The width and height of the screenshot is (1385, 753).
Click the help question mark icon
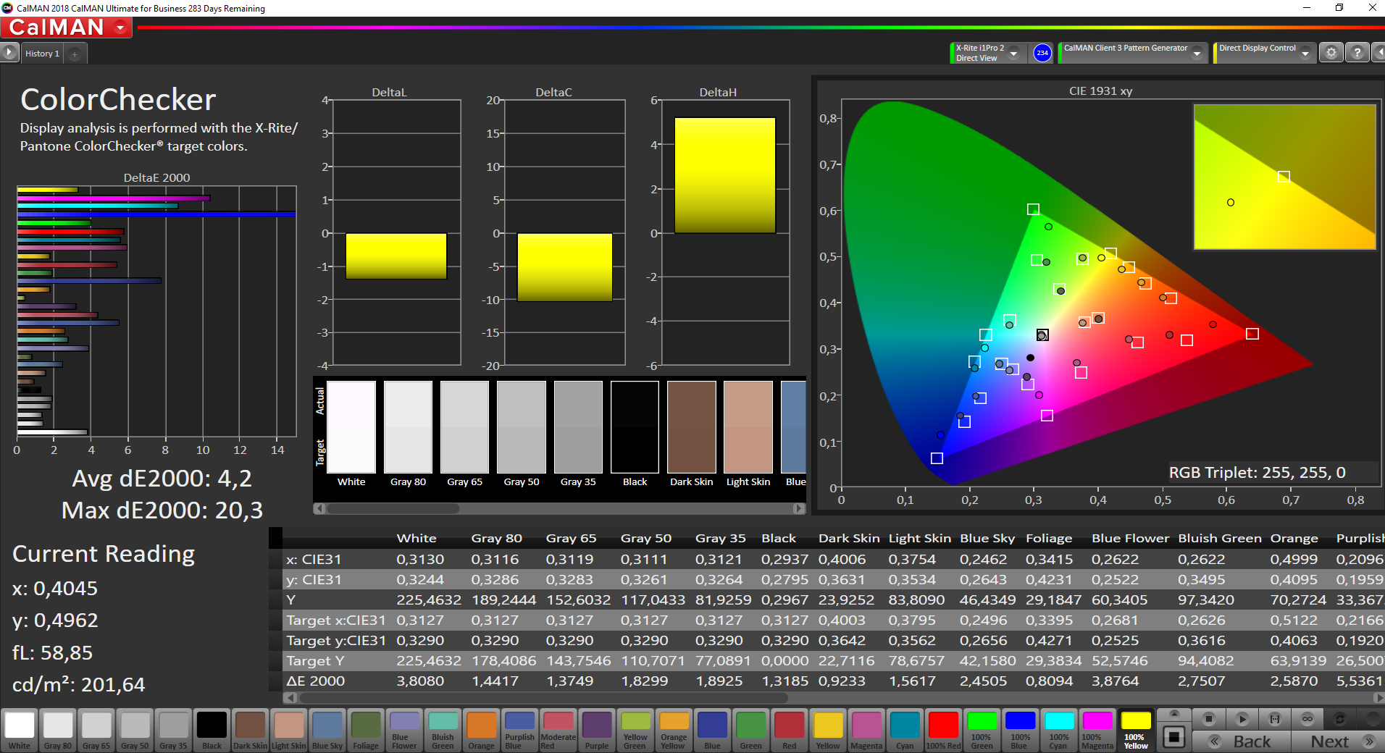1357,53
